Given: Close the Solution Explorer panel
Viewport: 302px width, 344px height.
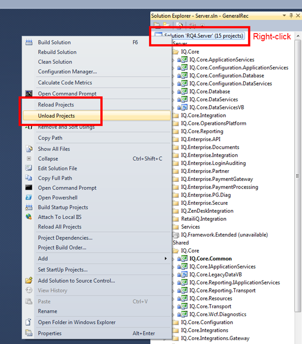Looking at the screenshot, I should pos(298,15).
